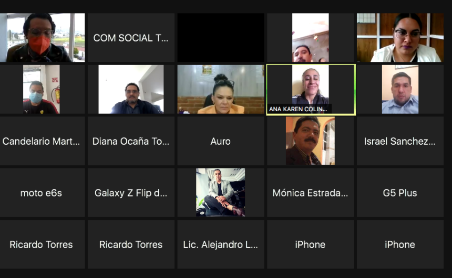The image size is (452, 278).
Task: Select the blank black video tile
Action: 221,37
